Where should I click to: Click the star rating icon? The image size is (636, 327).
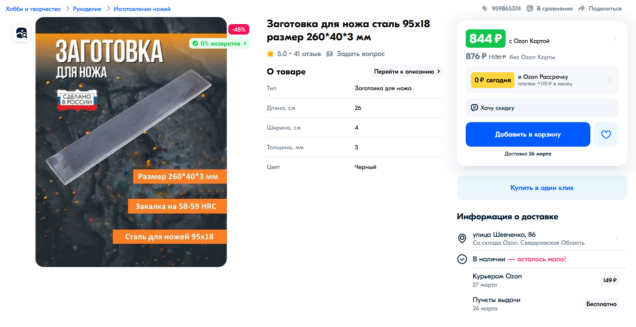click(270, 54)
